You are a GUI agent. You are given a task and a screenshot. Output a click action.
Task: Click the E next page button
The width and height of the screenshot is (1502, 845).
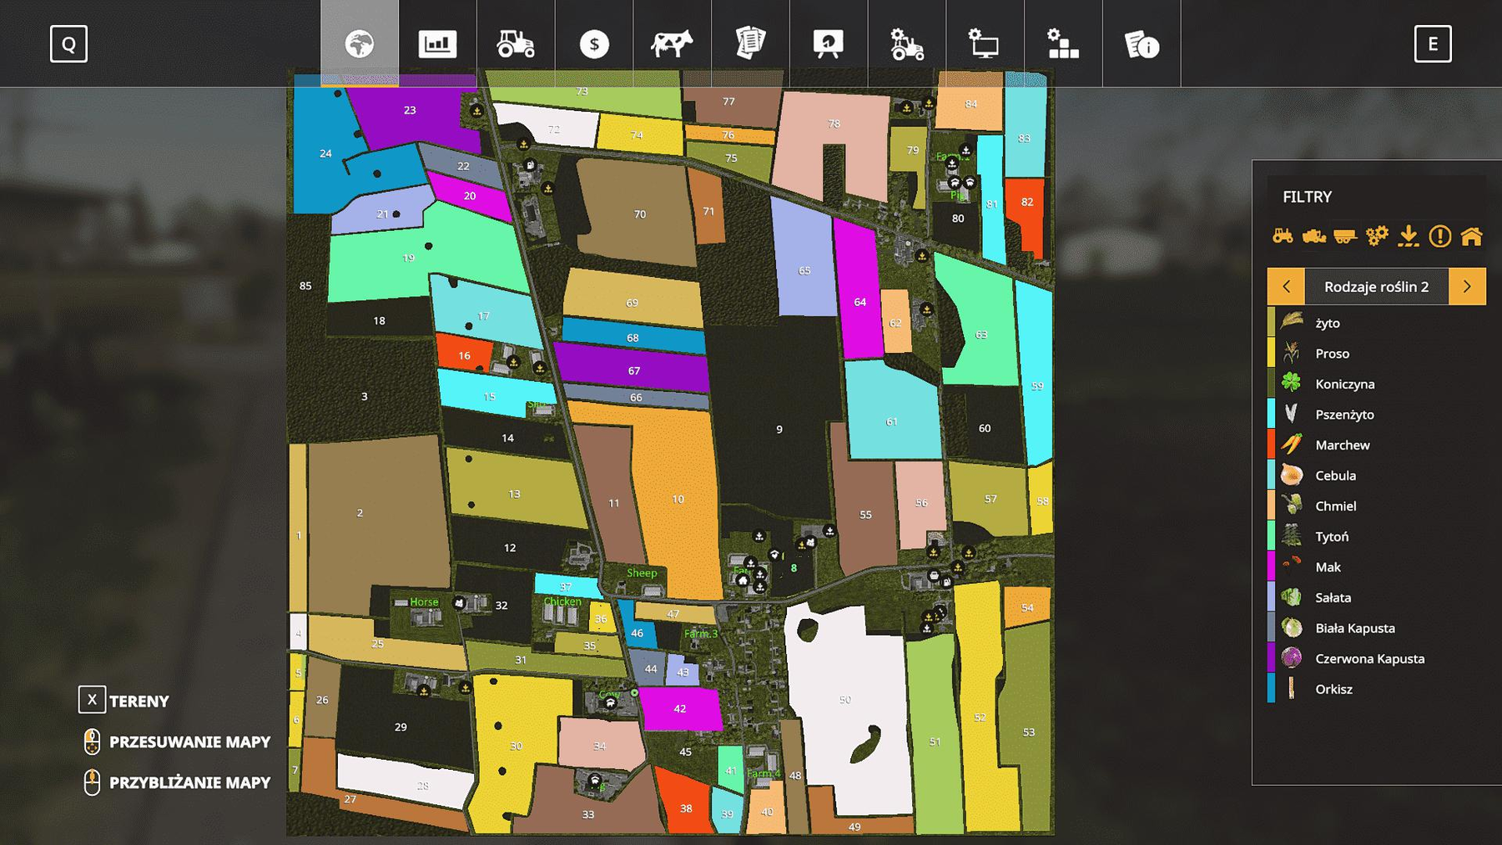click(1433, 43)
